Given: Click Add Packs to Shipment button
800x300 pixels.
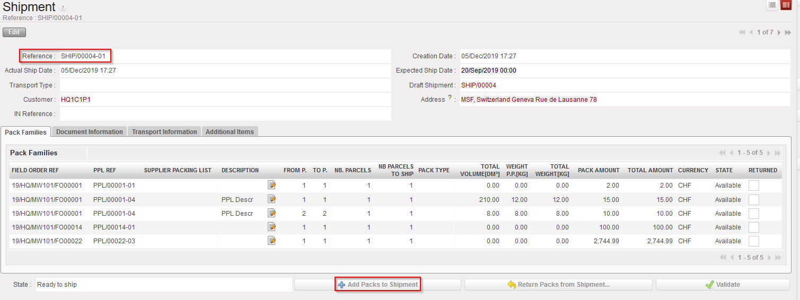Looking at the screenshot, I should pos(377,285).
